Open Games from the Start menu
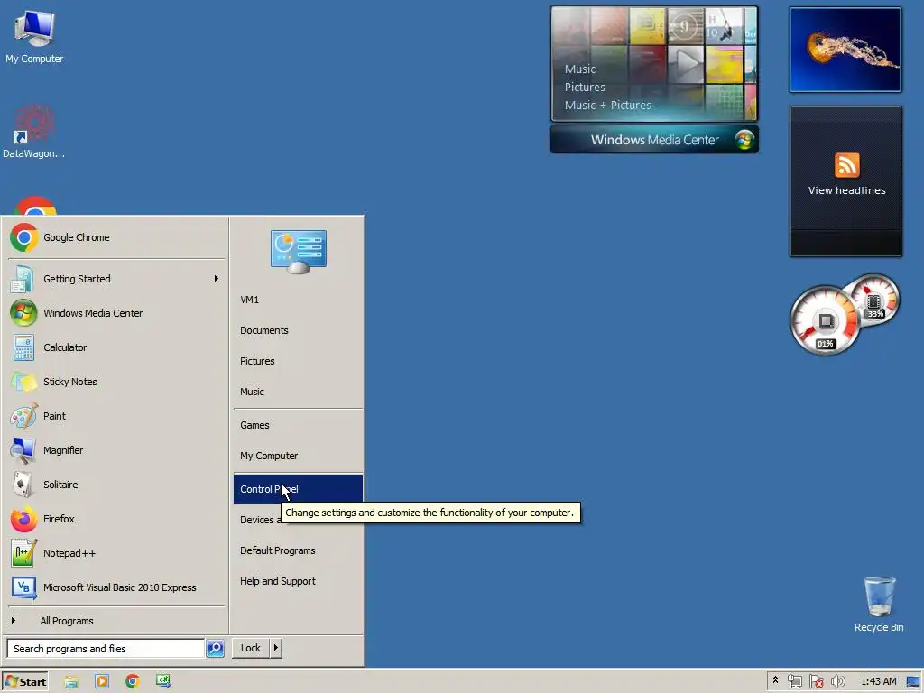This screenshot has width=924, height=693. [x=298, y=425]
